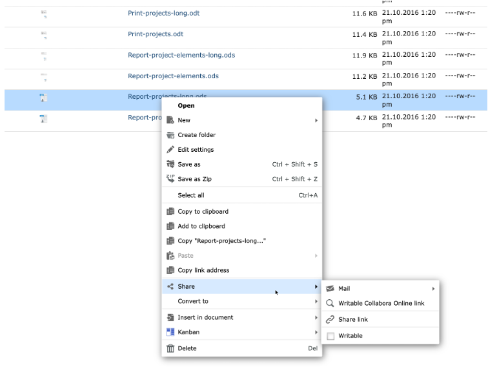Click the pencil icon for Edit settings
Viewport: 488px width, 367px height.
(x=170, y=149)
